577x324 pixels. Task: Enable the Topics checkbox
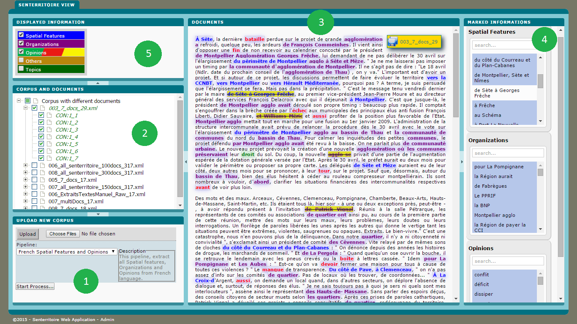coord(21,68)
